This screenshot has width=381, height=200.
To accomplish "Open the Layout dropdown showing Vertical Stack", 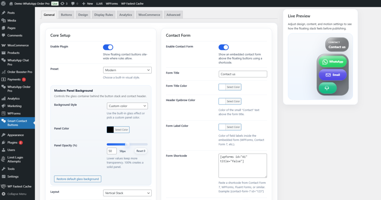I will click(x=127, y=193).
